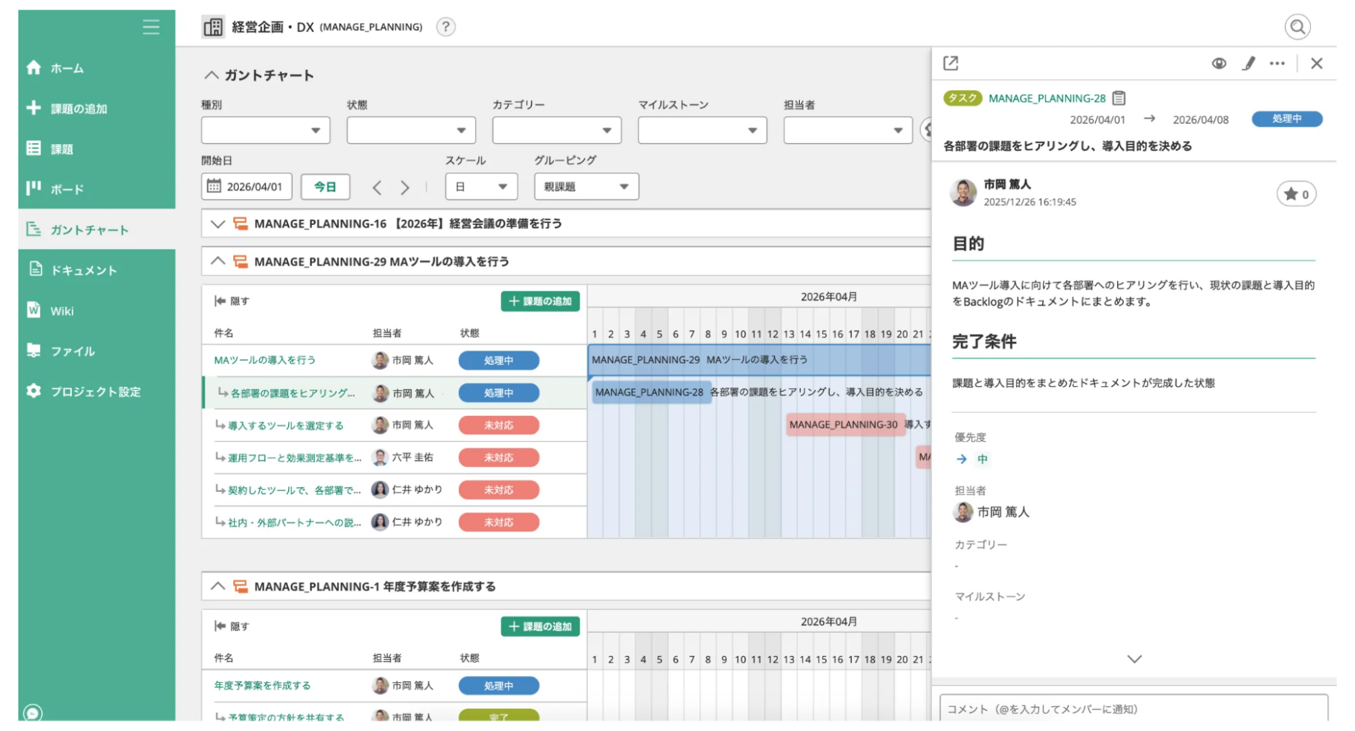Click the 開始日 date field 2026/04/01
The height and width of the screenshot is (731, 1355).
(247, 186)
